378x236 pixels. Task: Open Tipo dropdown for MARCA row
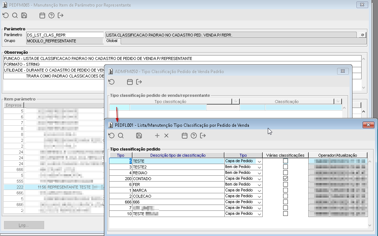(259, 190)
